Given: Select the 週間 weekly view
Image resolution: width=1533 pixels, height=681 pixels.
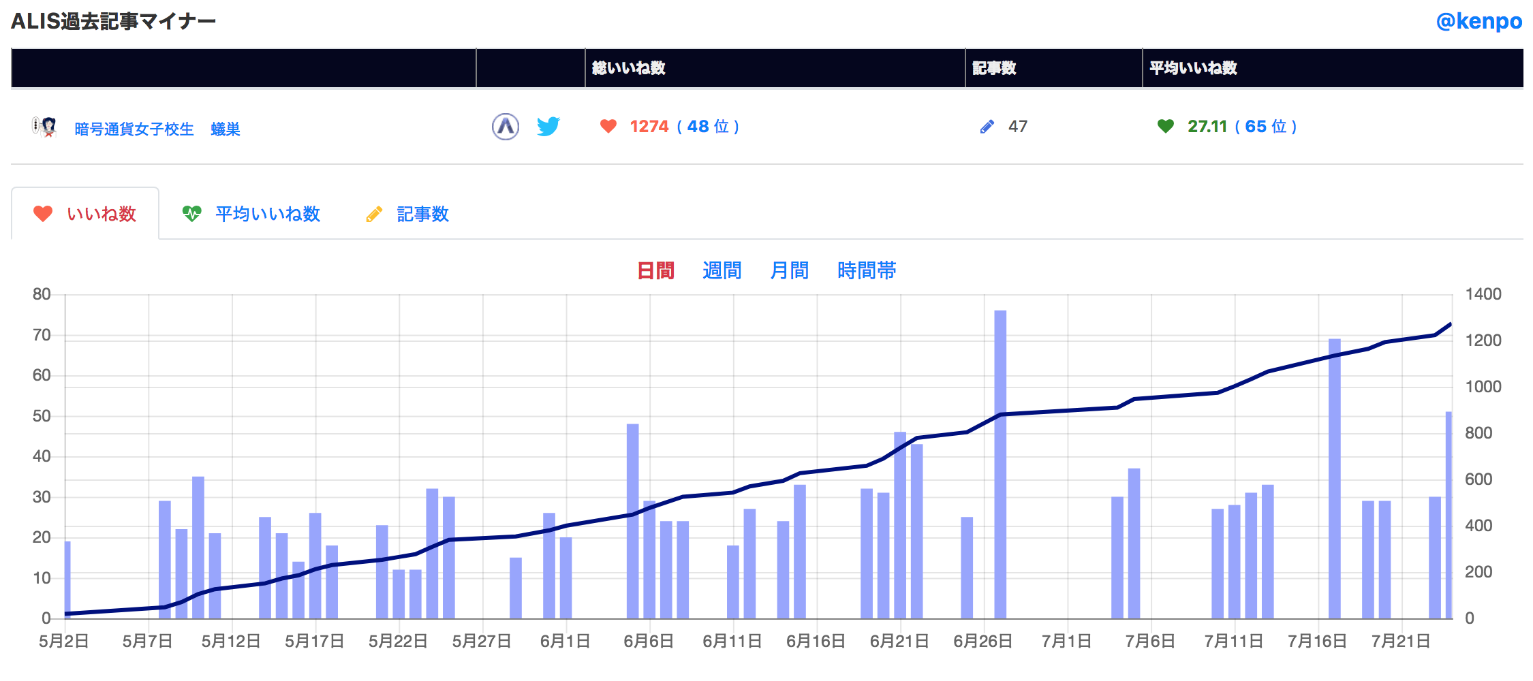Looking at the screenshot, I should click(x=722, y=270).
